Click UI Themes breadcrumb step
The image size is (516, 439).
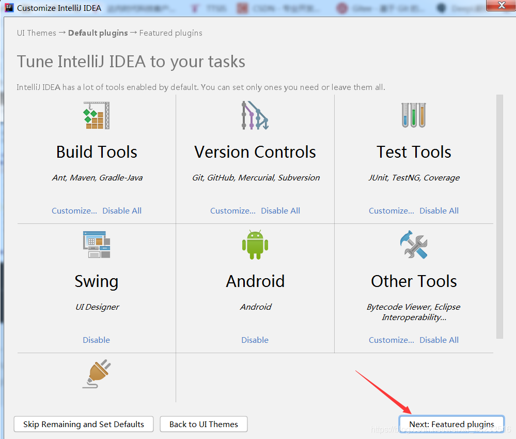pos(37,33)
